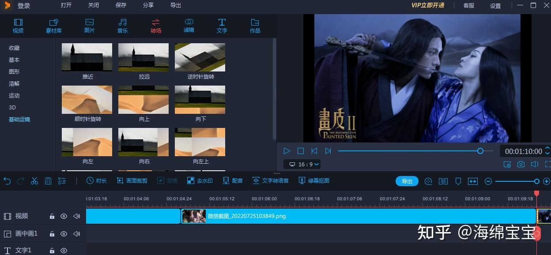Choose the 拉远 transition thumbnail
The width and height of the screenshot is (551, 255).
pyautogui.click(x=143, y=57)
